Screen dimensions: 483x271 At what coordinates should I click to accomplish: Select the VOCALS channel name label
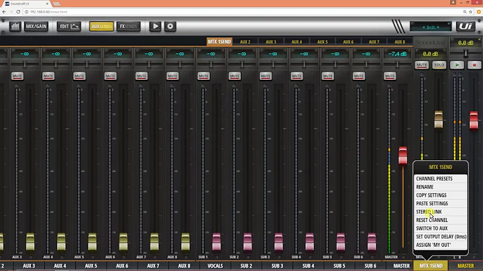click(215, 266)
